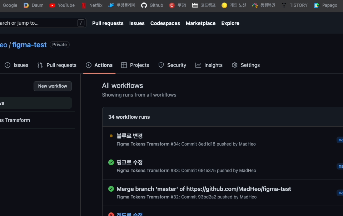
Task: Click the success check icon of Merge branch run
Action: [111, 189]
